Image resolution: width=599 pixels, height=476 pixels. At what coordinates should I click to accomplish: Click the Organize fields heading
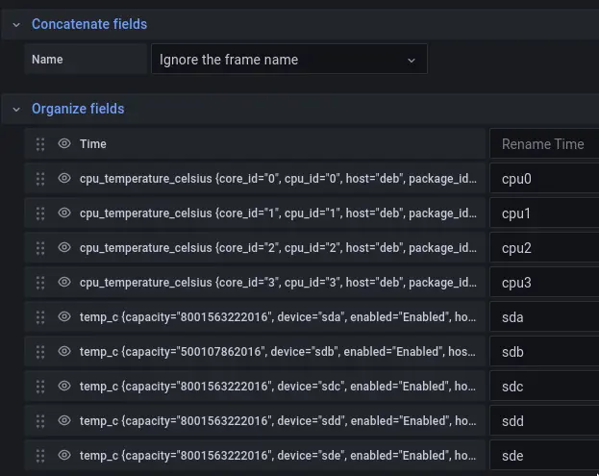tap(78, 110)
